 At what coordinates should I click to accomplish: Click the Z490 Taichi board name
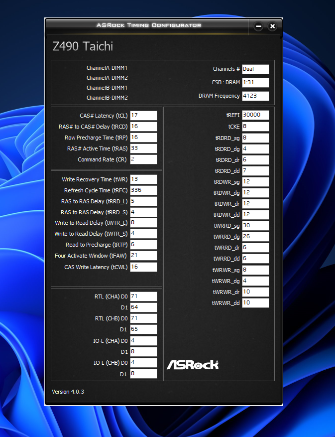[x=83, y=46]
